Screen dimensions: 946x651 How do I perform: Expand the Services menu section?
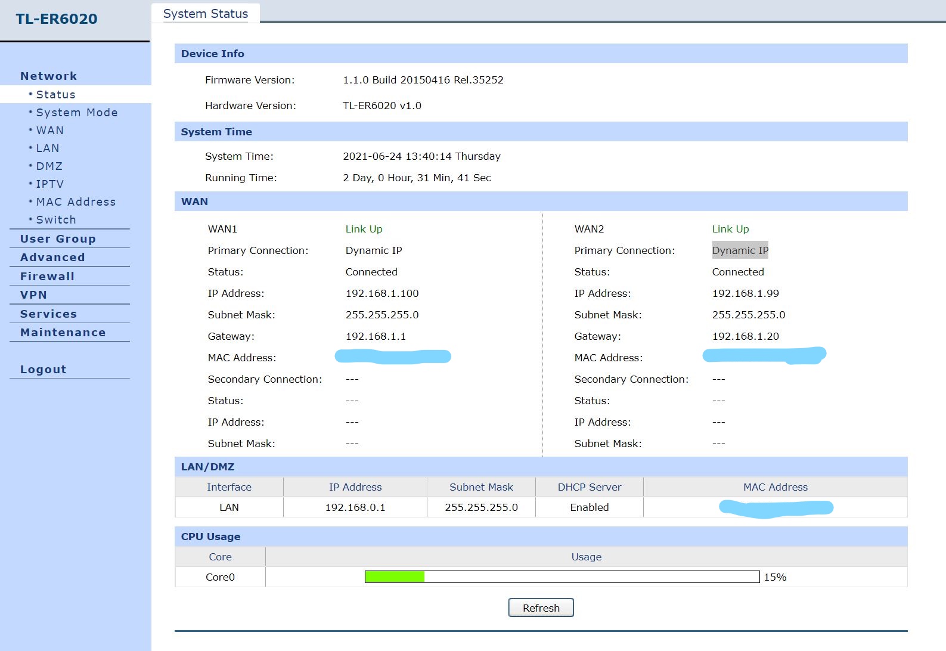48,314
